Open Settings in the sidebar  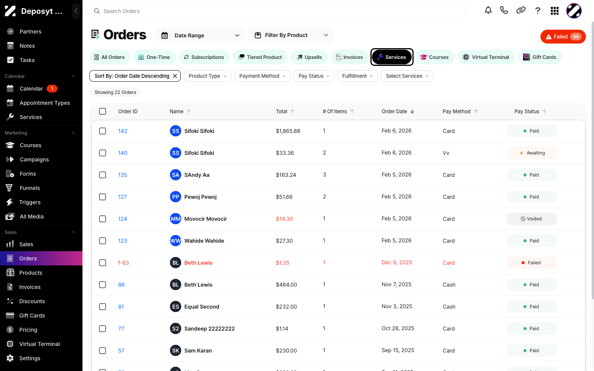(41, 358)
